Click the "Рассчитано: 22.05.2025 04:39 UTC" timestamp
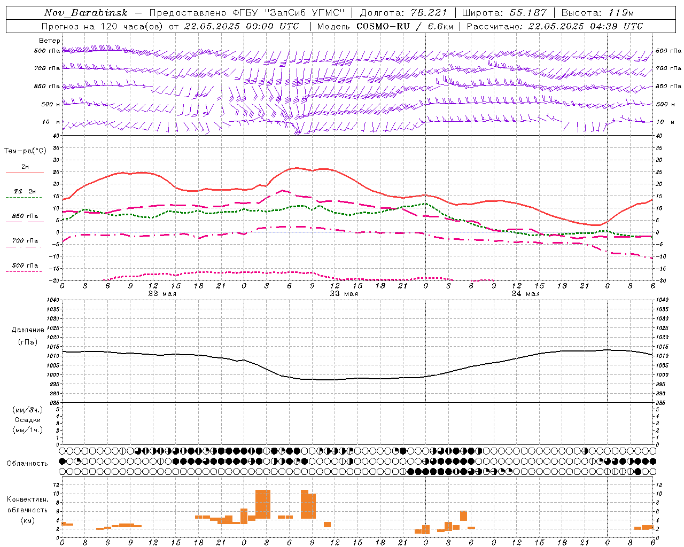 click(555, 26)
